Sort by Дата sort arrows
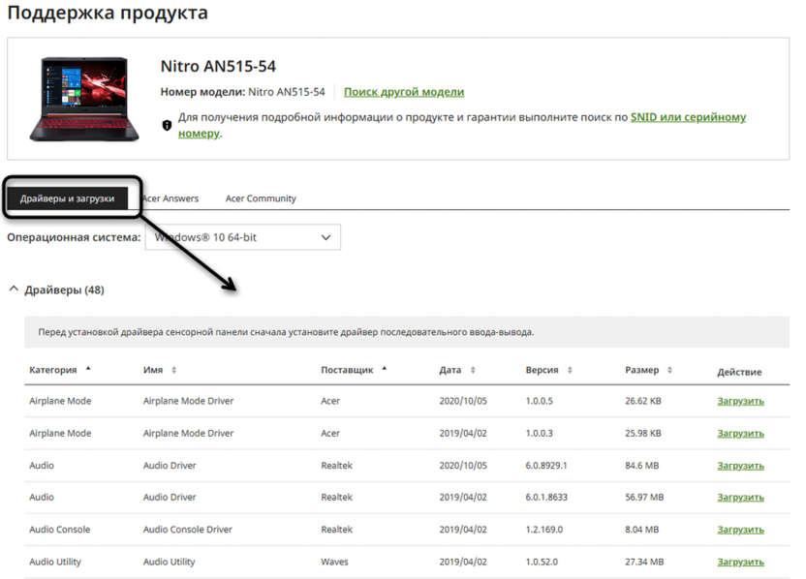 coord(473,370)
